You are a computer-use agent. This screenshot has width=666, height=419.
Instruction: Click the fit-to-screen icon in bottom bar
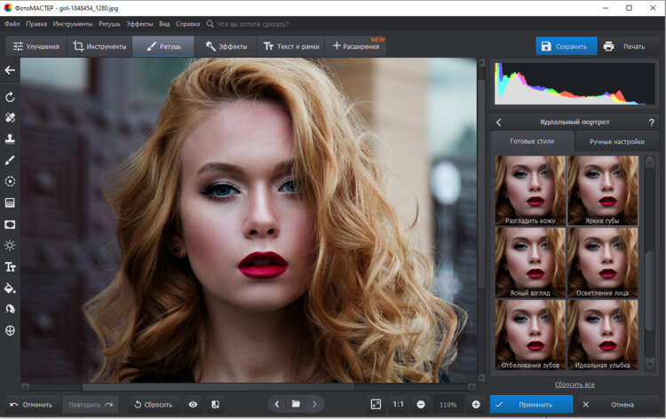[x=376, y=405]
